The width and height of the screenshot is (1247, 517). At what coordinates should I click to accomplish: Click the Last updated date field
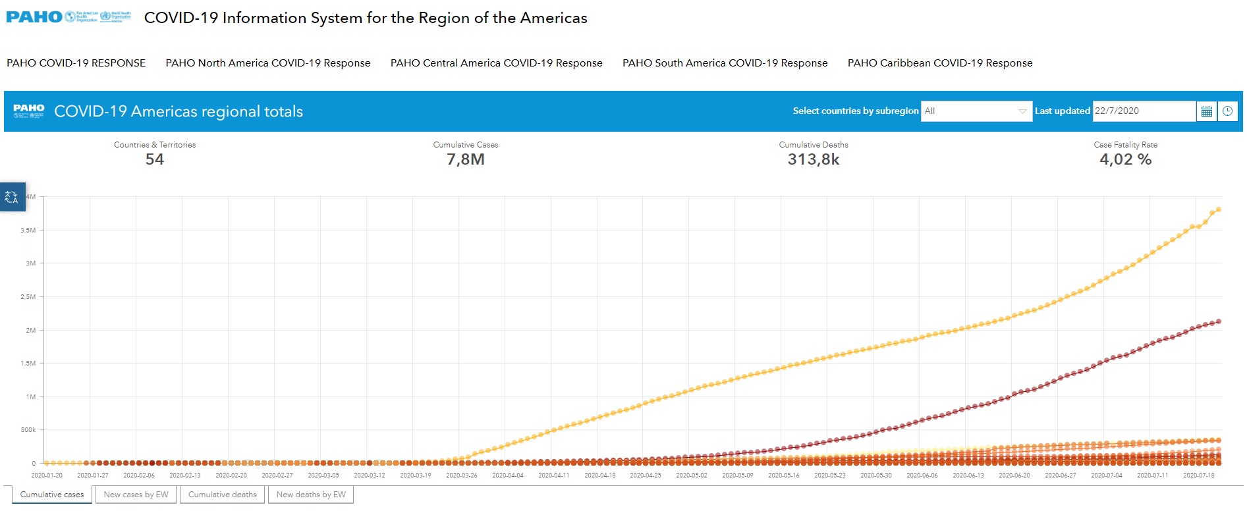click(x=1143, y=111)
